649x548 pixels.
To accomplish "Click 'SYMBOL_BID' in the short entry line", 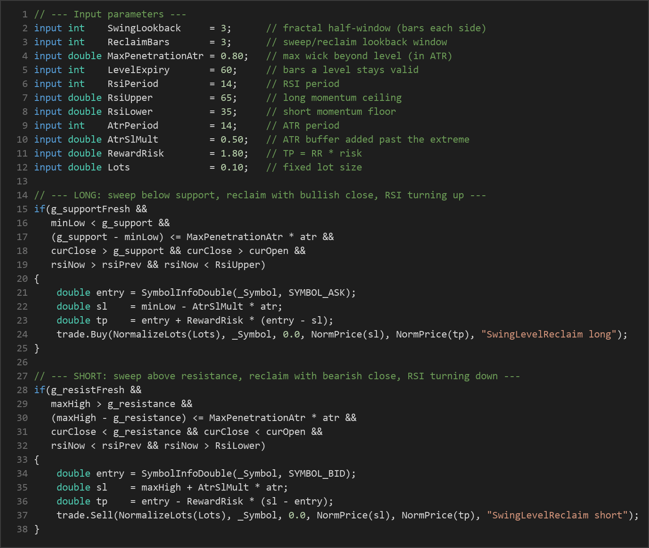I will point(317,474).
